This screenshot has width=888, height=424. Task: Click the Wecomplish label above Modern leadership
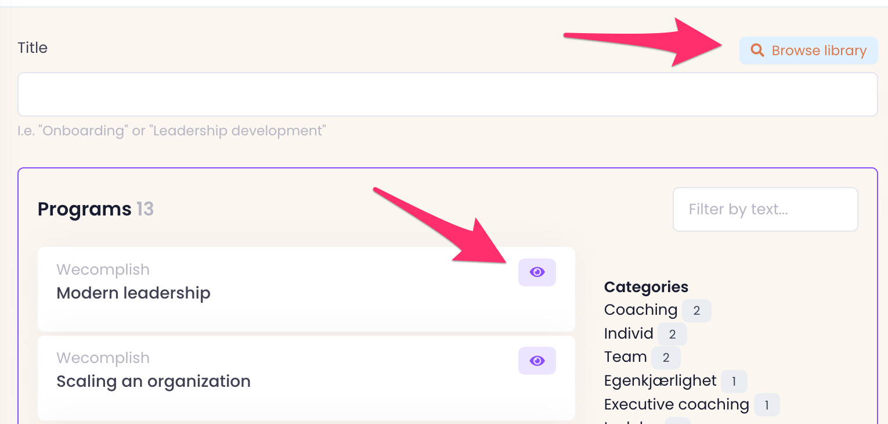(x=103, y=270)
